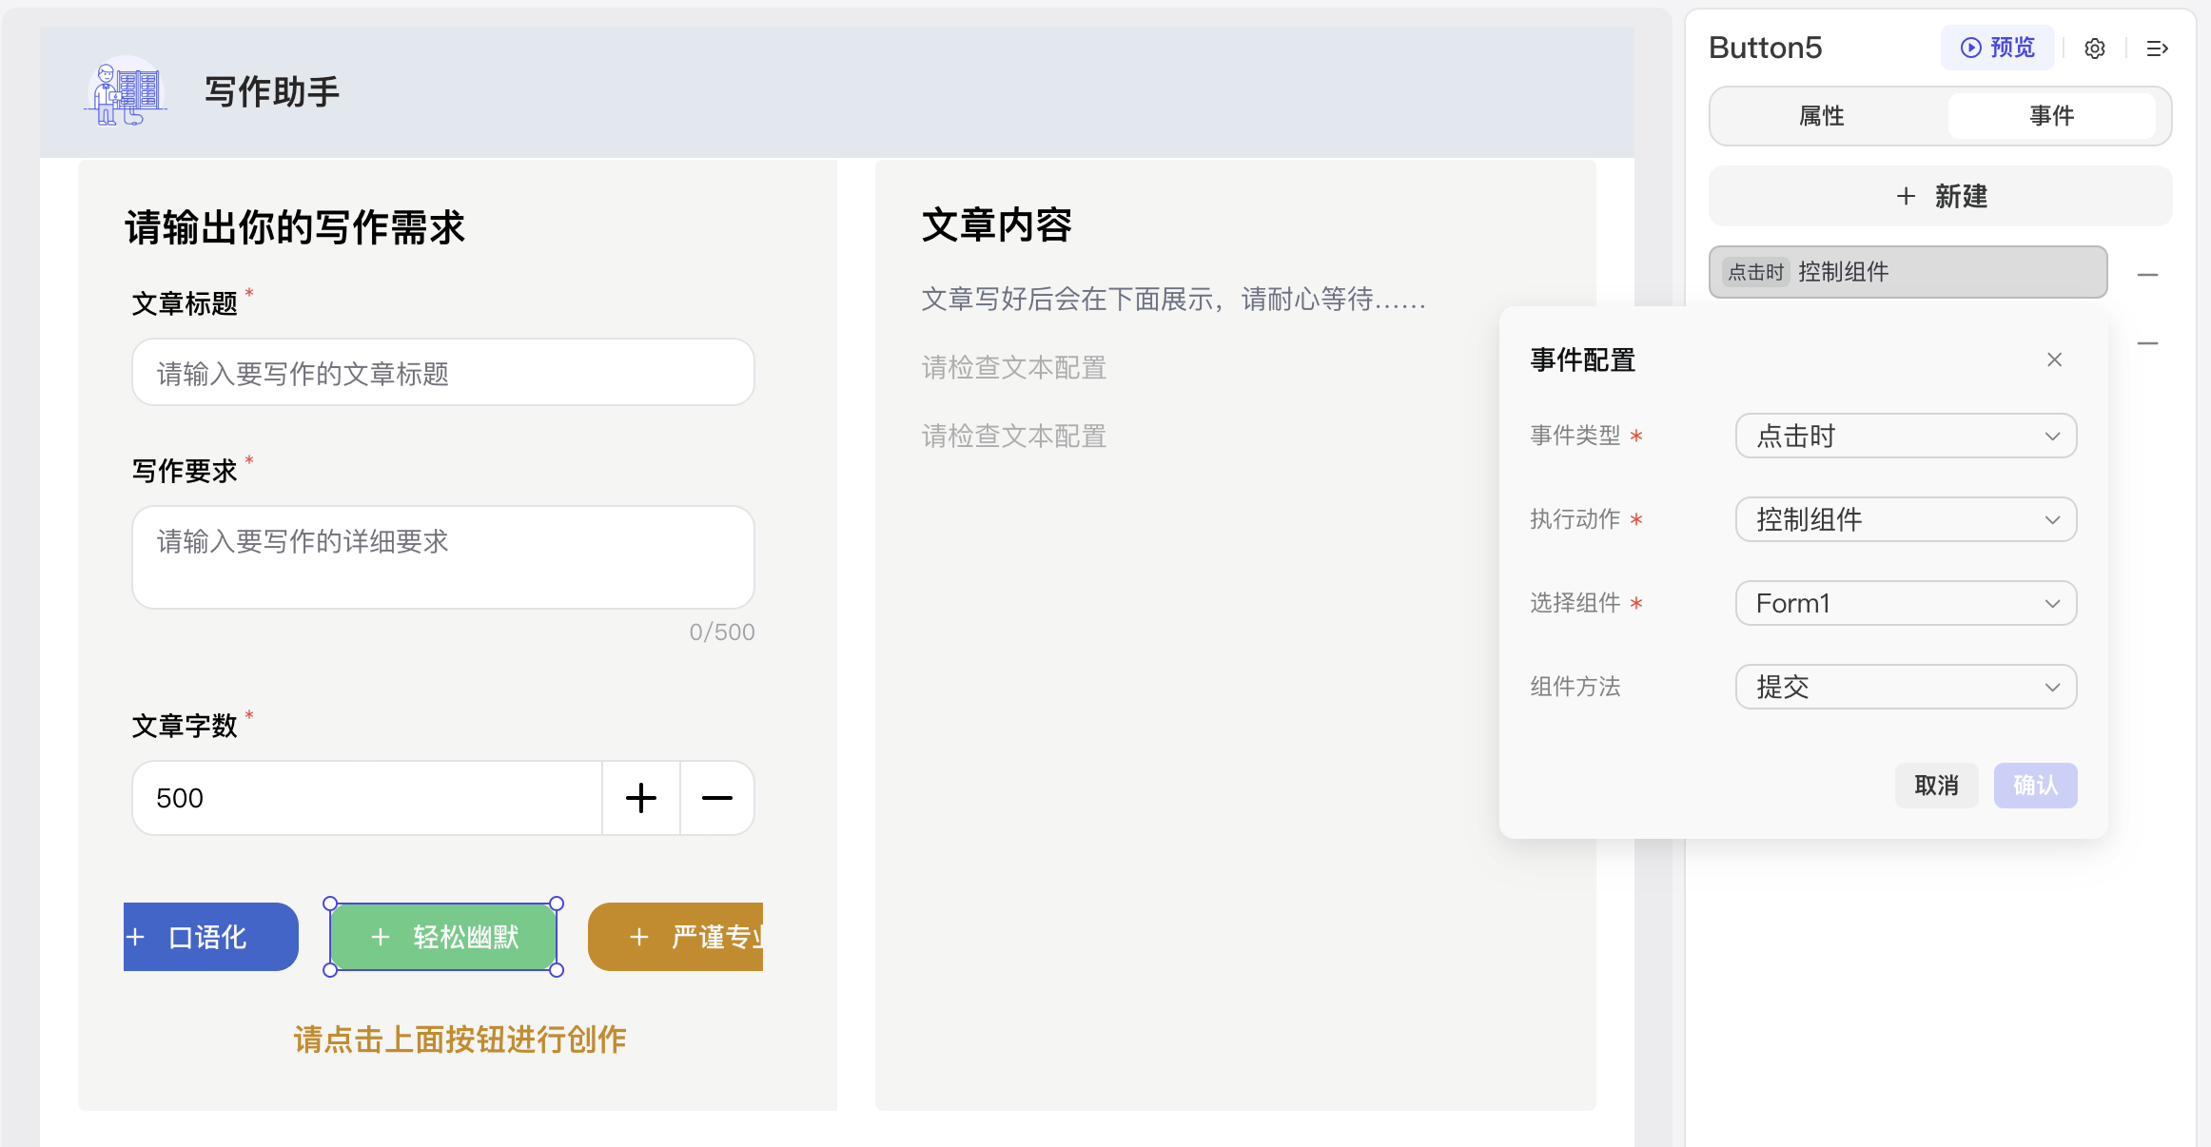Remove the 点击时 控制组件 event
This screenshot has width=2211, height=1147.
pos(2147,275)
